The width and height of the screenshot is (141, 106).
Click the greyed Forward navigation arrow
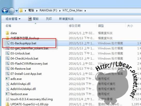pos(12,11)
